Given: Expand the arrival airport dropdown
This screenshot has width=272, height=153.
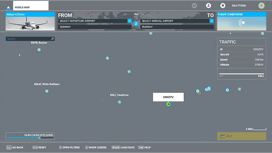Looking at the screenshot, I should pos(212,21).
